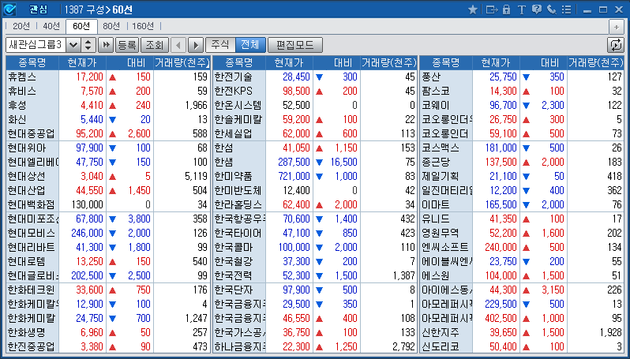
Task: Click the 거래량(천주) header above 풍산's volume
Action: click(595, 62)
